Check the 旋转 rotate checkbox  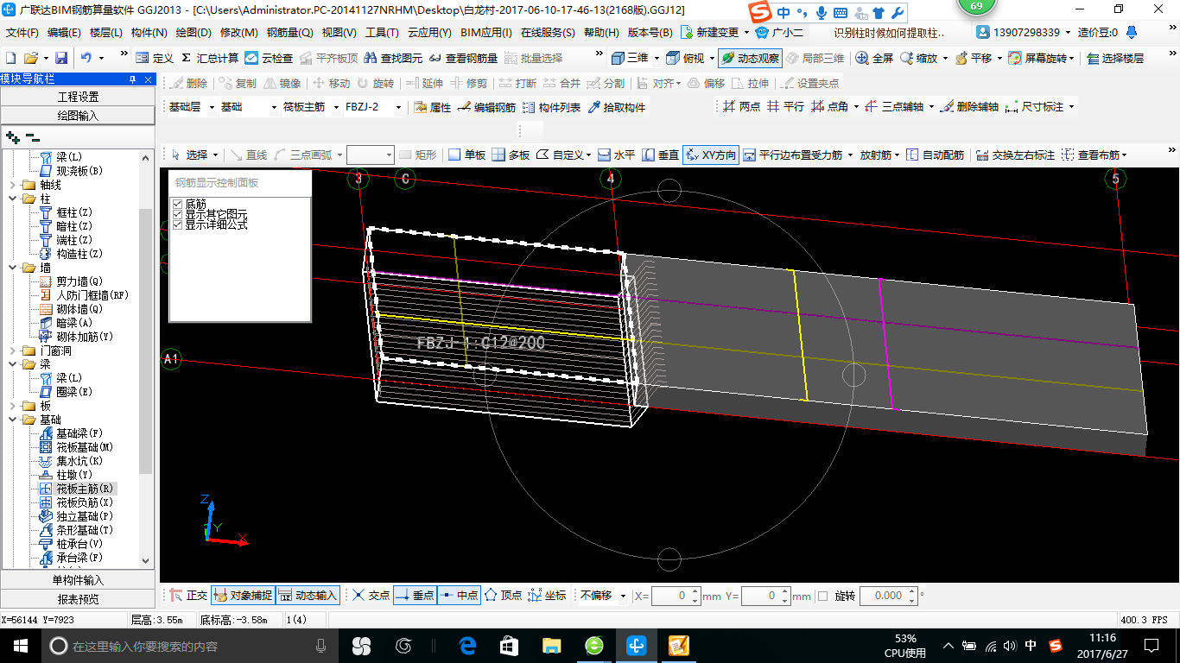tap(822, 596)
